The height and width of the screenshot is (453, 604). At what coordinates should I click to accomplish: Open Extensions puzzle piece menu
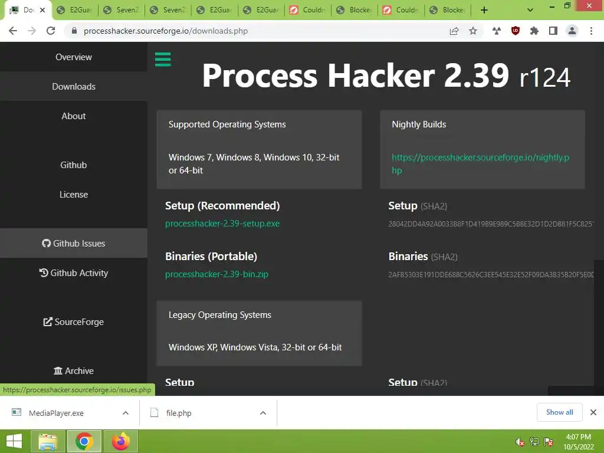pyautogui.click(x=534, y=31)
